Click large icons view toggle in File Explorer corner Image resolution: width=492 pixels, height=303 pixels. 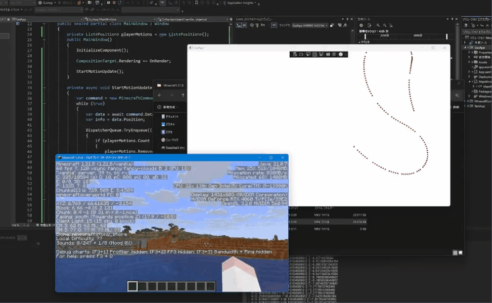coord(460,252)
